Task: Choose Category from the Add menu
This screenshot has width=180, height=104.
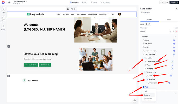Action: (x=149, y=95)
